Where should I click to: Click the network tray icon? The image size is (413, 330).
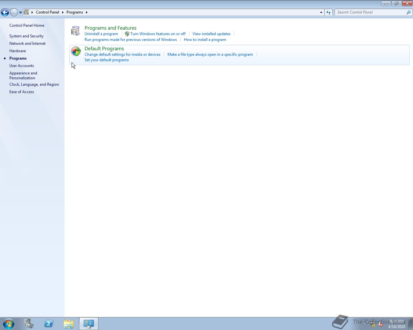click(373, 324)
